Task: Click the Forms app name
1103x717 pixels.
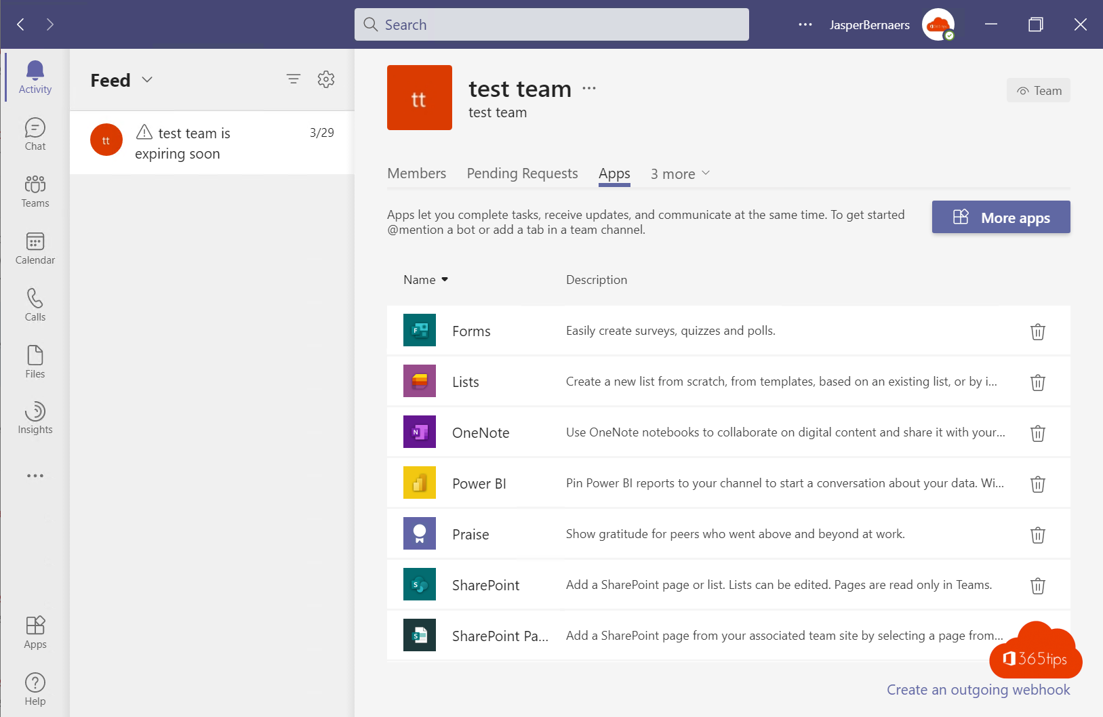Action: pos(471,331)
